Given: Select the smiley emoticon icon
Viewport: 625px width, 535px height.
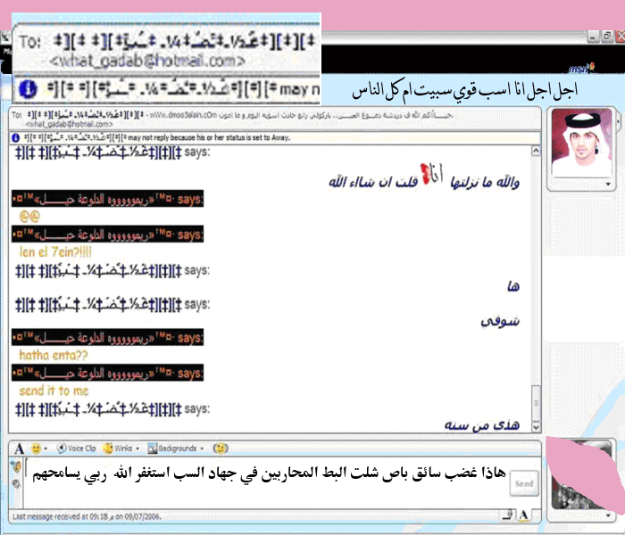Looking at the screenshot, I should click(x=36, y=449).
